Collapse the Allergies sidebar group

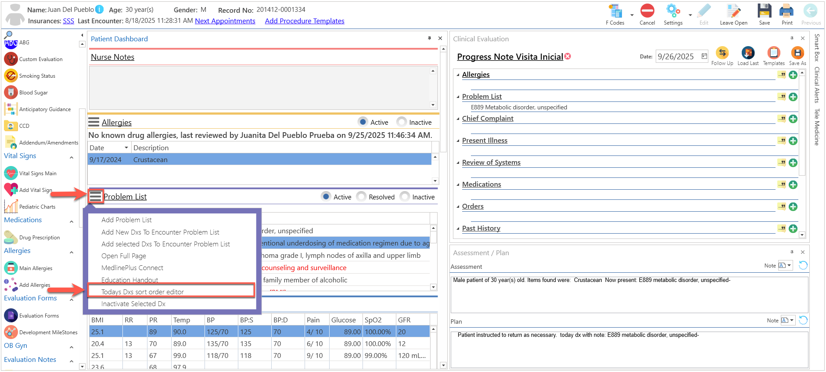(x=72, y=252)
